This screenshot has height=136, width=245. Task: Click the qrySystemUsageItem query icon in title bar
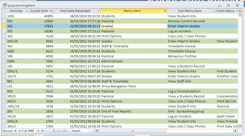click(4, 5)
